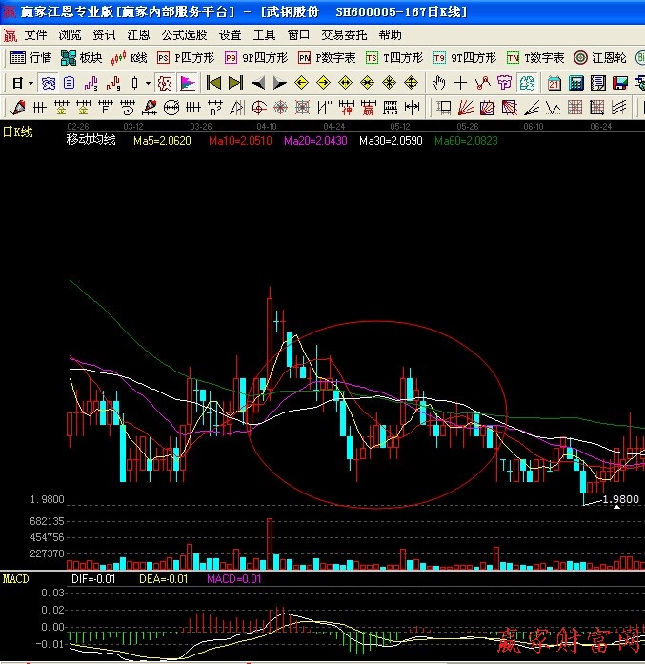Open the 江恩轮 Gann wheel tool
This screenshot has height=664, width=645.
pos(600,58)
